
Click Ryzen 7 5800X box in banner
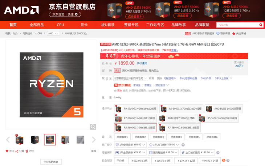[x=163, y=10]
